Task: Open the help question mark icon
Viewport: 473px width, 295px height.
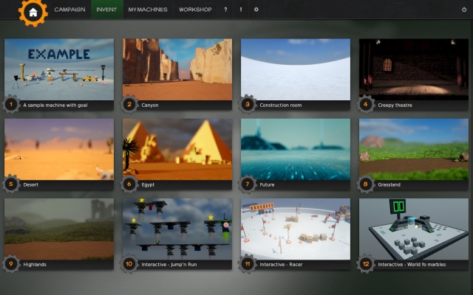Action: coord(225,10)
